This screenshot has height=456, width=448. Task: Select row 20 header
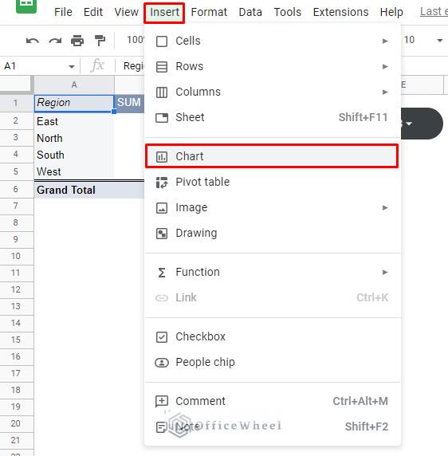point(16,424)
